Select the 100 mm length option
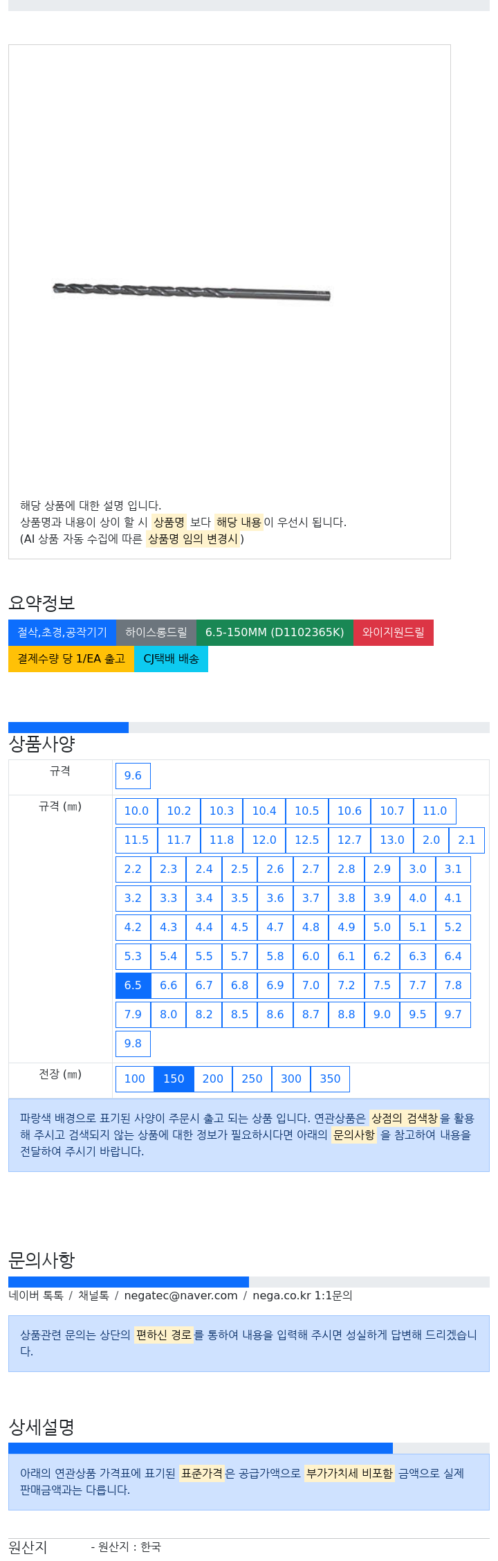498x1561 pixels. pos(135,1079)
